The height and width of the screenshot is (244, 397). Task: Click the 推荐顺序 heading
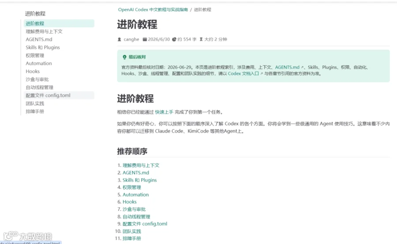132,151
